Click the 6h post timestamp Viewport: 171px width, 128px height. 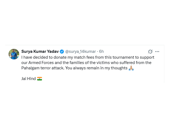click(x=101, y=51)
